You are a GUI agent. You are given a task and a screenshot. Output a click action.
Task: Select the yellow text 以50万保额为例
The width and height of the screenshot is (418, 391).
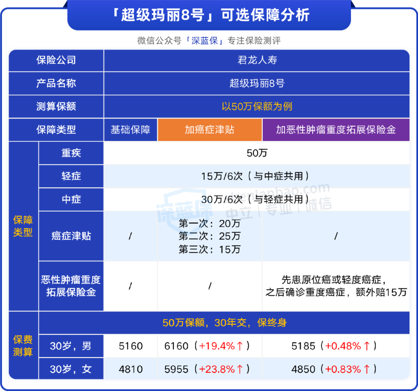(x=257, y=107)
